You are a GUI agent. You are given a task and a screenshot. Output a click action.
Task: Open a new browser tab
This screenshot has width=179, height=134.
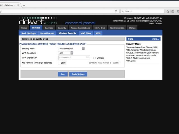(x=24, y=5)
